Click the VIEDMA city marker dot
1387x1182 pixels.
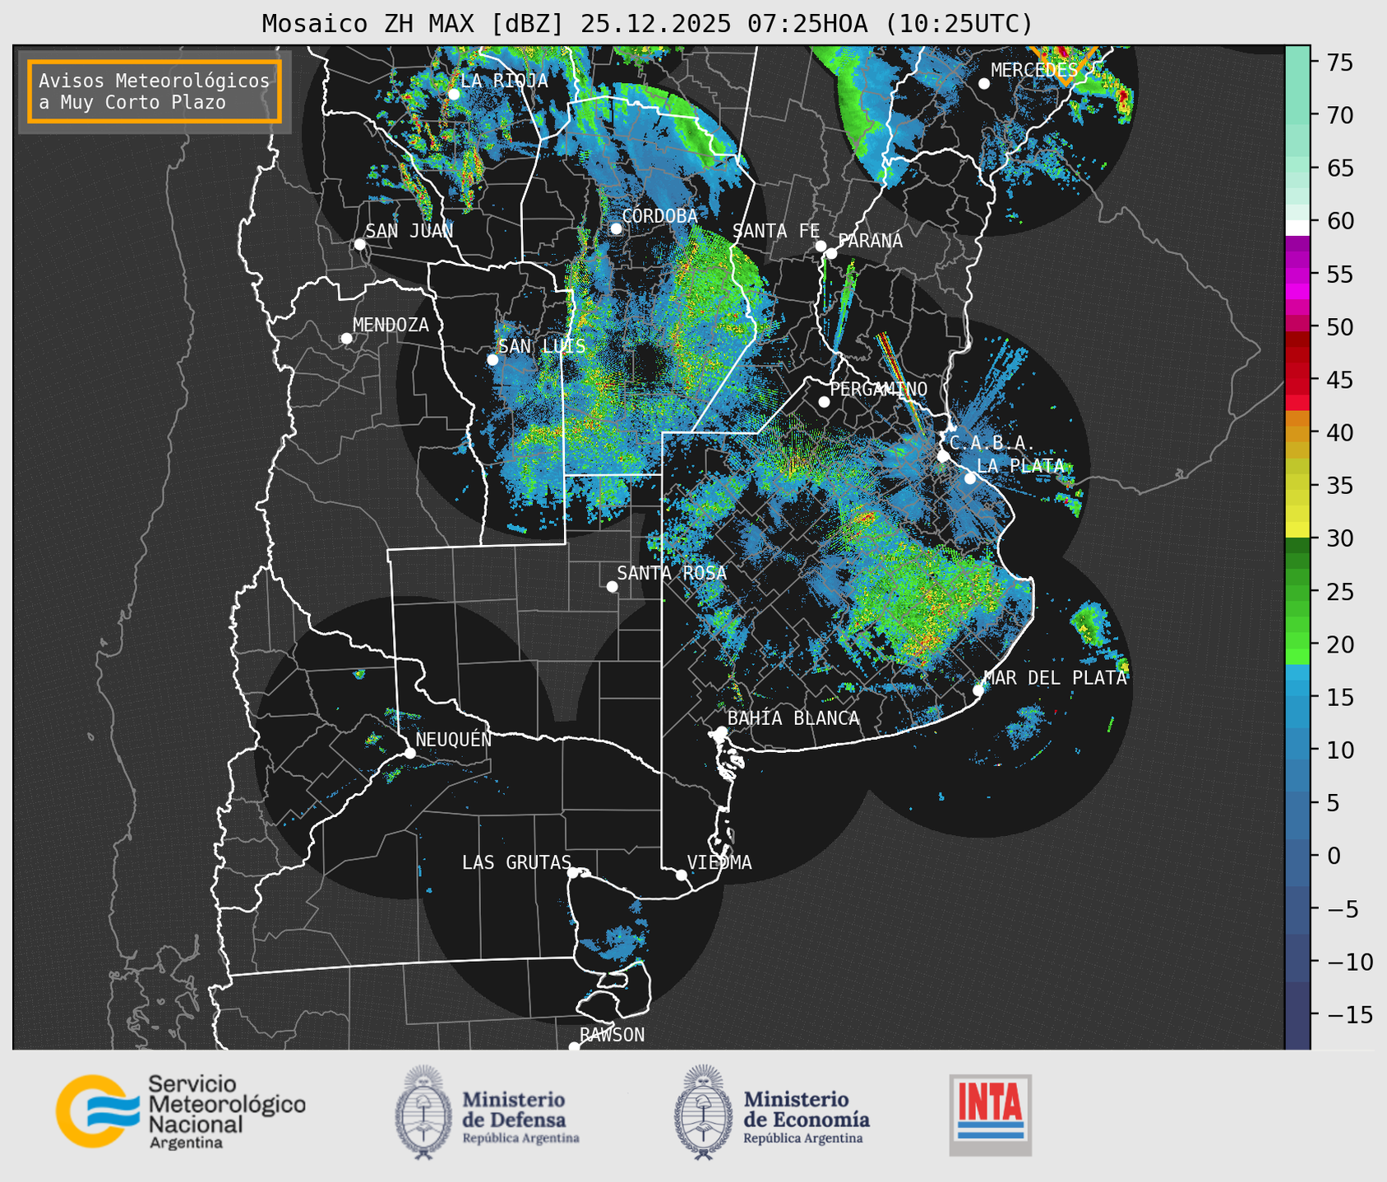(x=682, y=875)
